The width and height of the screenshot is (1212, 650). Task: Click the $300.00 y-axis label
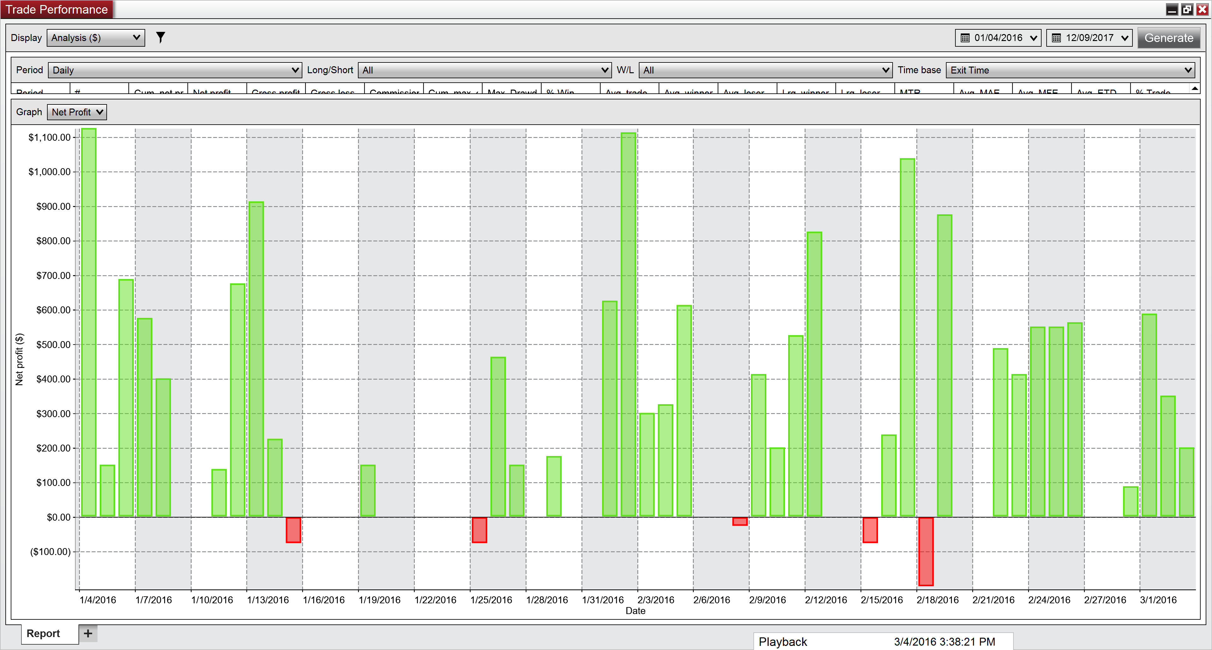click(53, 414)
